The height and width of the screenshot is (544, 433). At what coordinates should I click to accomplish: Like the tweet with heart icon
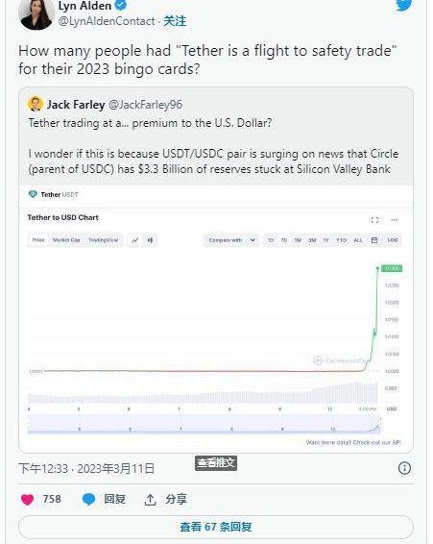point(28,500)
